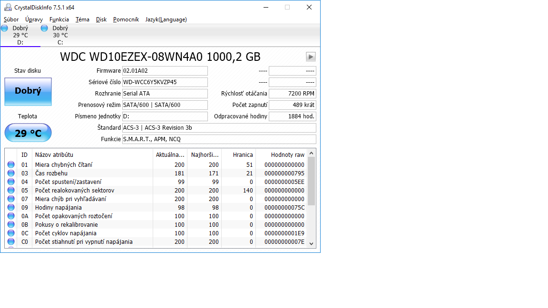Viewport: 548px width, 308px height.
Task: Select Počet realokovaných sektorov attribute row
Action: click(156, 190)
